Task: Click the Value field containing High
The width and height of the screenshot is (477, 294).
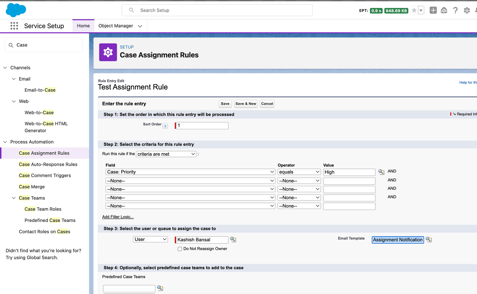Action: [349, 172]
